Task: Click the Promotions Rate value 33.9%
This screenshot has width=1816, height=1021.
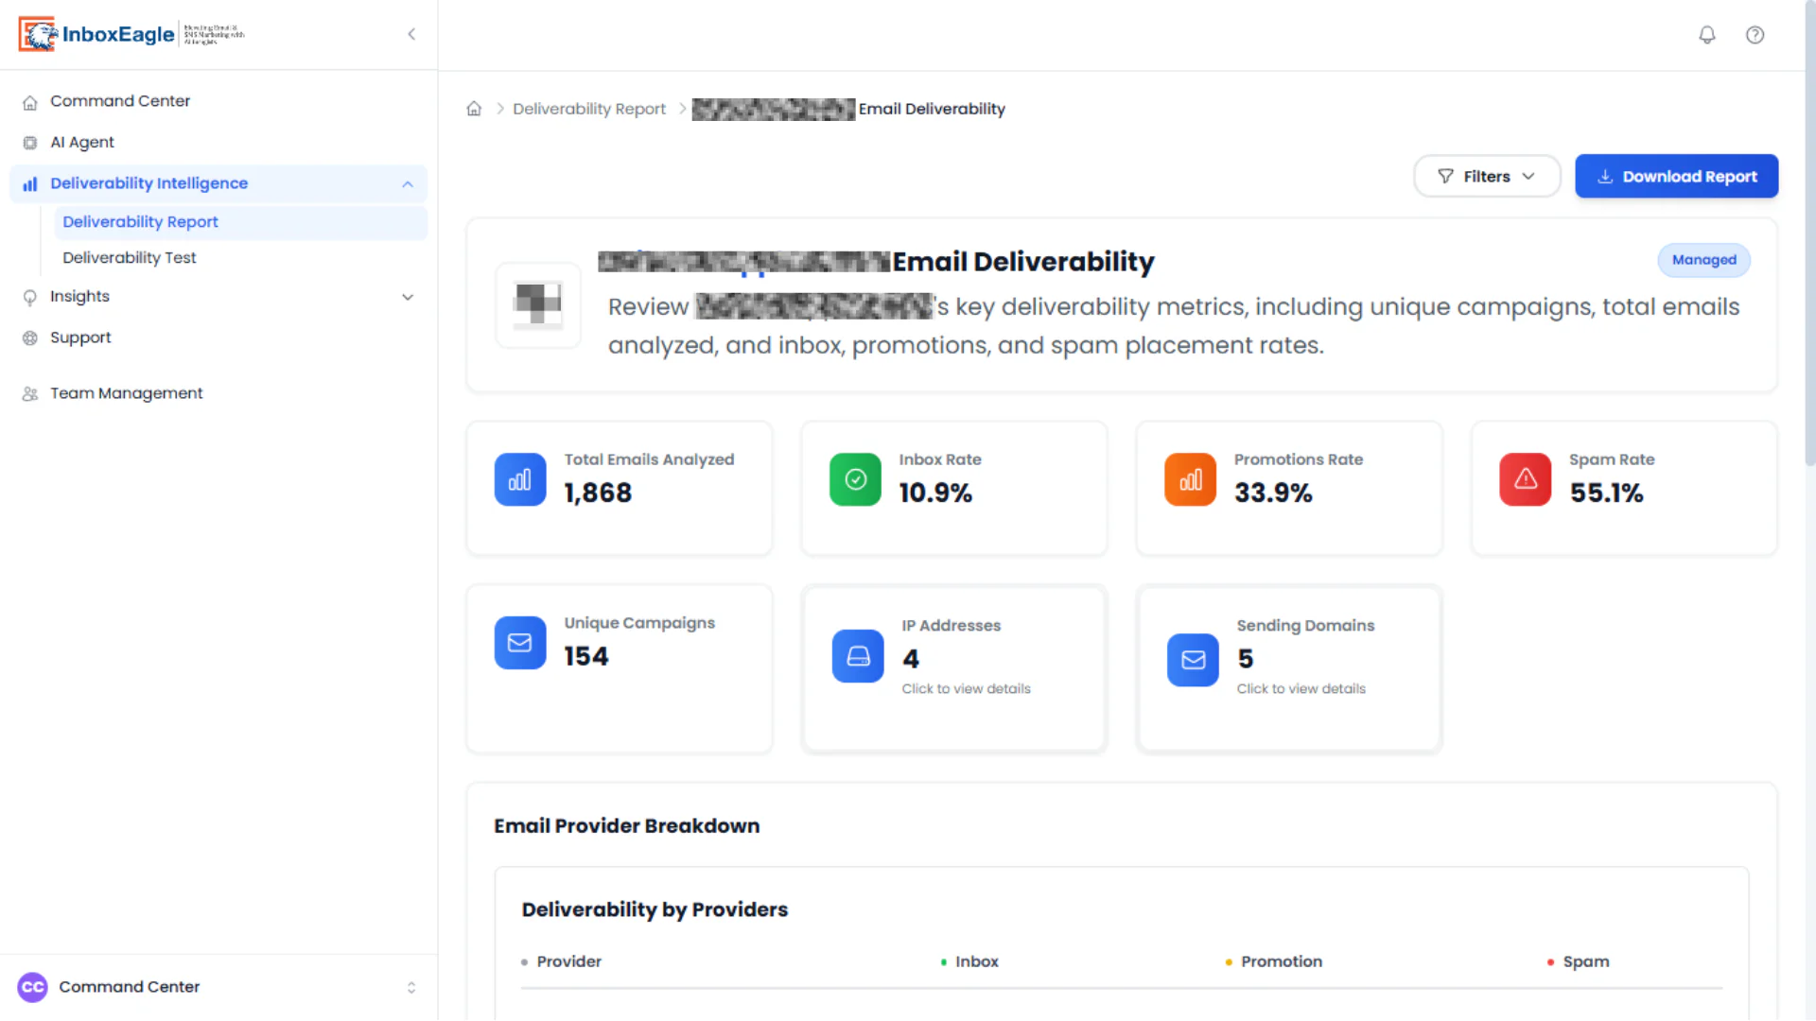Action: (1273, 493)
